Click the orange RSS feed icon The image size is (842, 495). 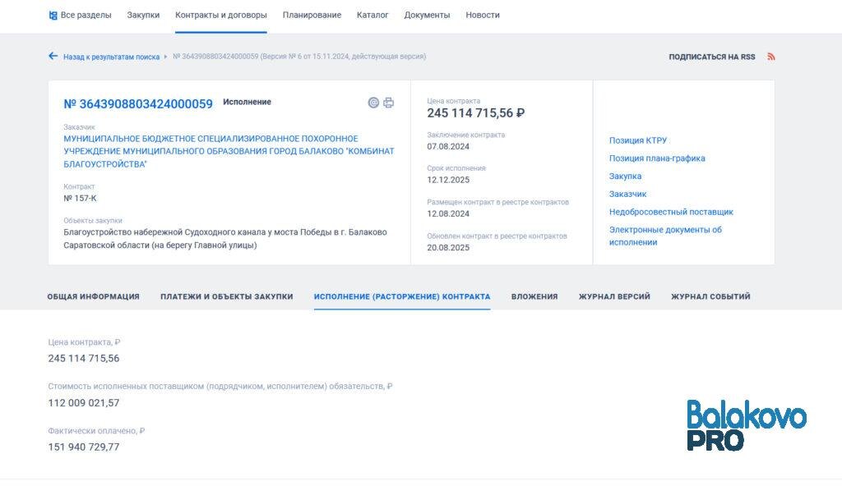770,56
